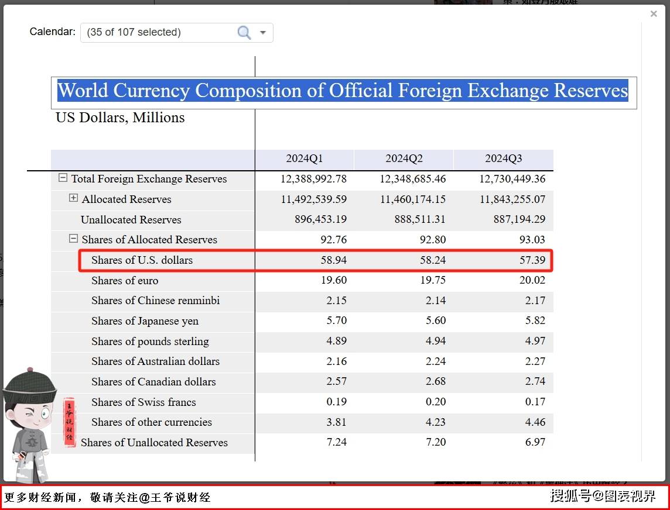Click other currencies share 4.23
Image resolution: width=670 pixels, height=510 pixels.
[436, 422]
